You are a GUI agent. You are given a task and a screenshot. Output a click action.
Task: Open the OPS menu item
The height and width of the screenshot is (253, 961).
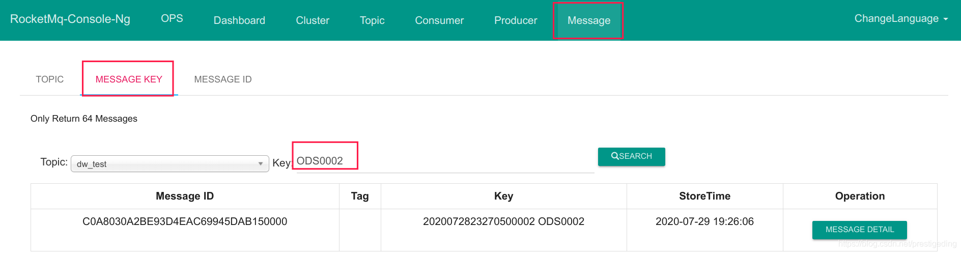coord(172,19)
